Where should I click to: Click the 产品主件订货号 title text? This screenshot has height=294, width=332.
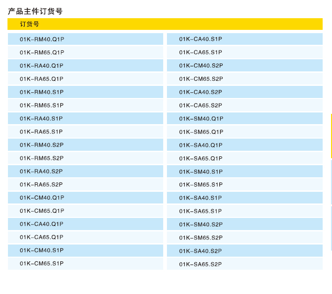tap(35, 11)
